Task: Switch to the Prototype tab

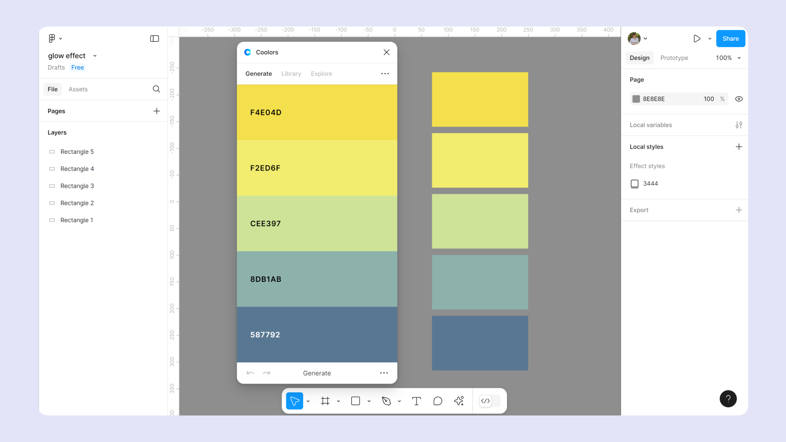Action: [x=674, y=58]
